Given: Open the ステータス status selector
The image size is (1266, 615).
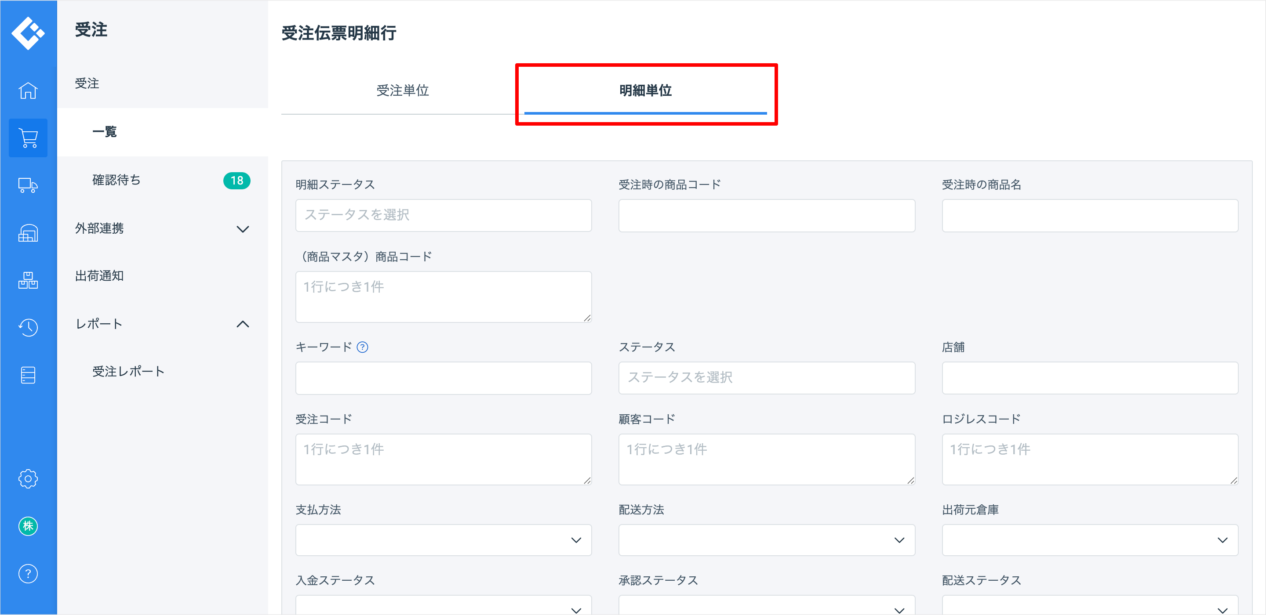Looking at the screenshot, I should [767, 378].
